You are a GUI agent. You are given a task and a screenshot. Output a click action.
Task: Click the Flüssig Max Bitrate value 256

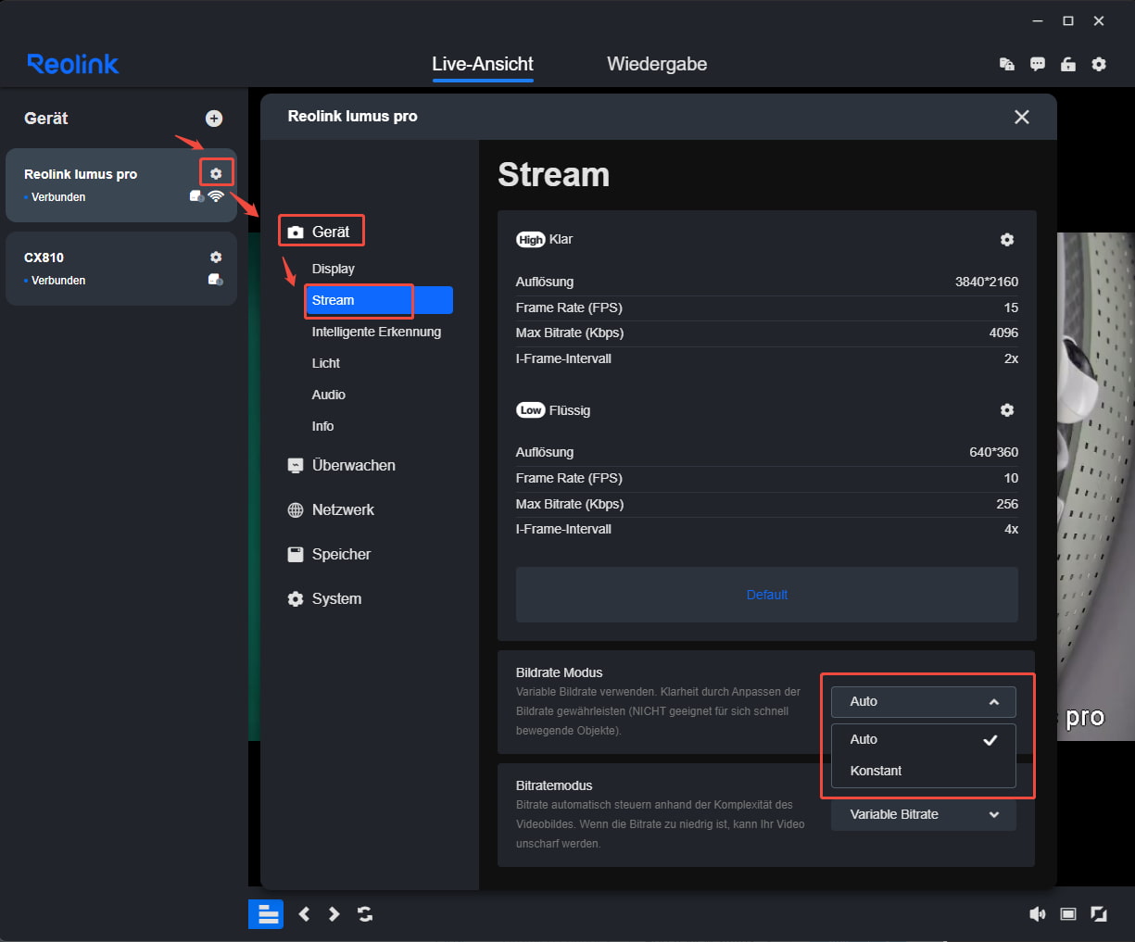[x=1007, y=504]
